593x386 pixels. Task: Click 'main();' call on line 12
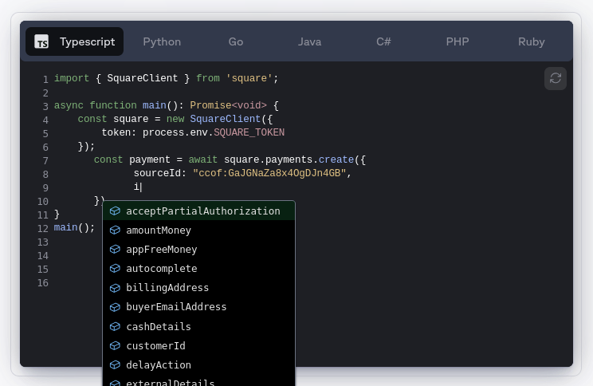pyautogui.click(x=74, y=227)
